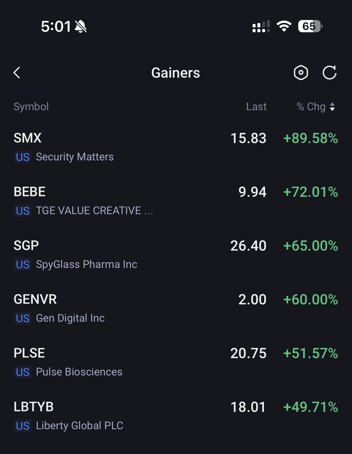Refresh the Gainers list
352x454 pixels.
click(329, 73)
